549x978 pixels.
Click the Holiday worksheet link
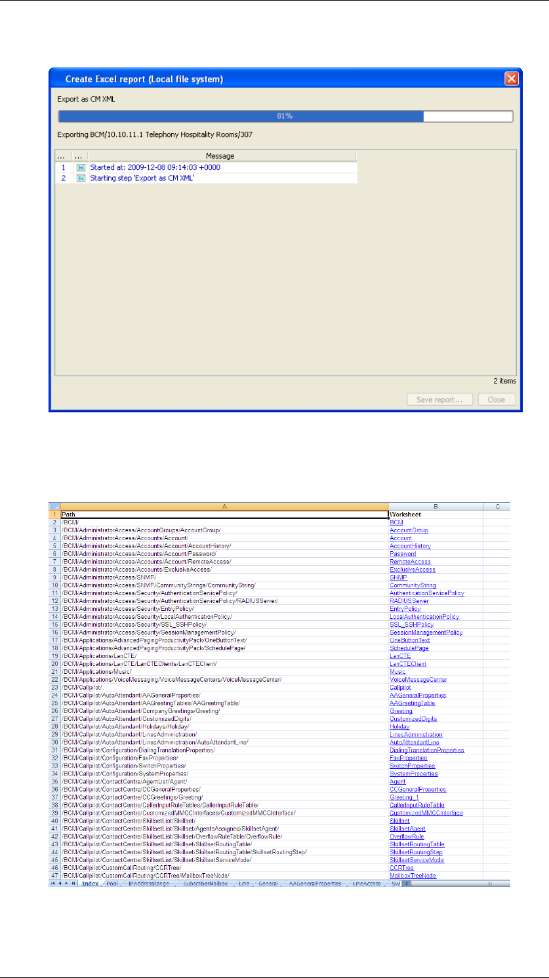tap(399, 726)
